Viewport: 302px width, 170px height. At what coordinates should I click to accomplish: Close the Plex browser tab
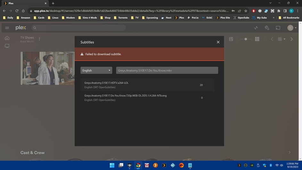[x=46, y=3]
